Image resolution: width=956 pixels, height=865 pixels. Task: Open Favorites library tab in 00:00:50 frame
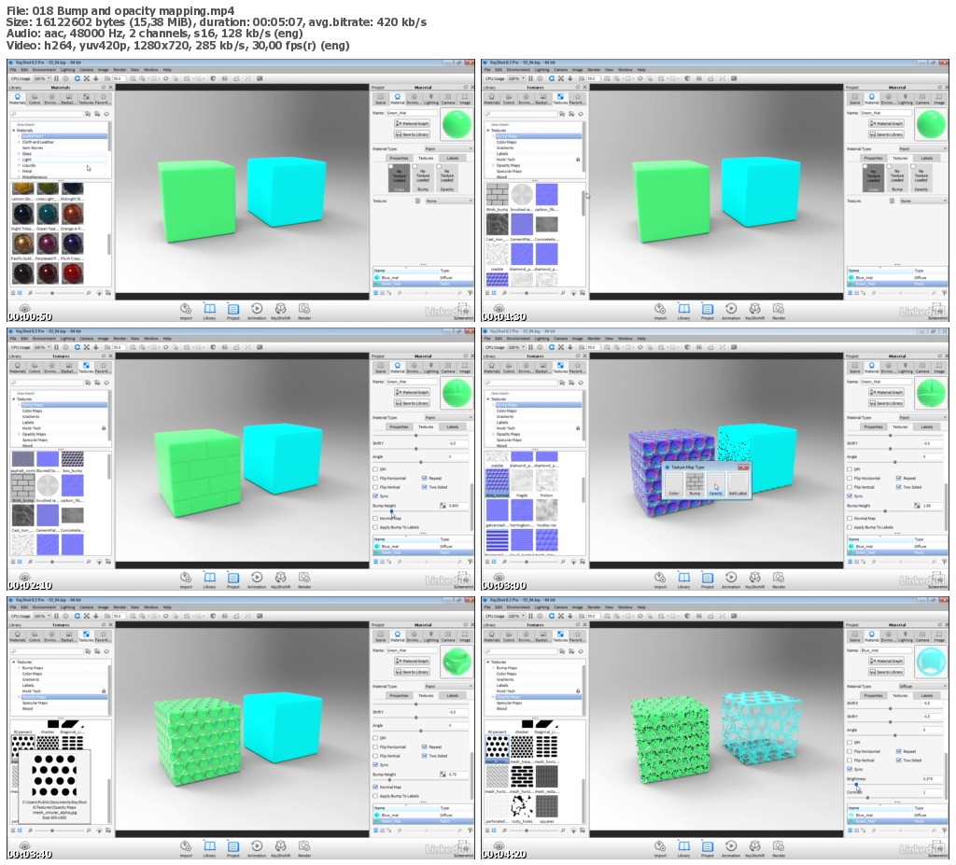(x=103, y=99)
